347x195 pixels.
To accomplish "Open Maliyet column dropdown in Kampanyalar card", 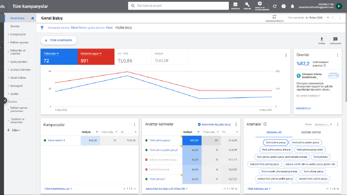I will [97, 132].
